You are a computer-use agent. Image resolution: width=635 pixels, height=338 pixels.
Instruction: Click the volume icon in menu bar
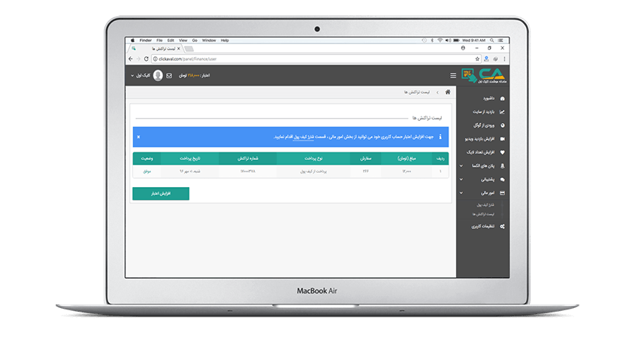[448, 41]
